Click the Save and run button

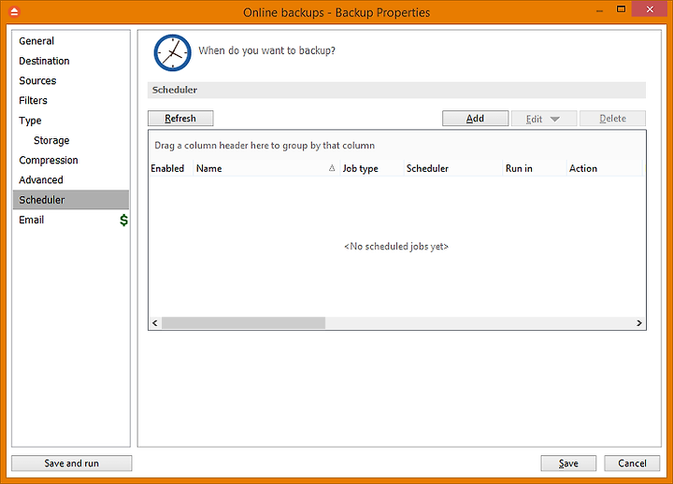(72, 463)
